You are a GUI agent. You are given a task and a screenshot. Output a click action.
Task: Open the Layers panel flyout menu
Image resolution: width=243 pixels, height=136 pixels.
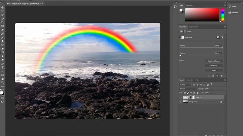225,80
